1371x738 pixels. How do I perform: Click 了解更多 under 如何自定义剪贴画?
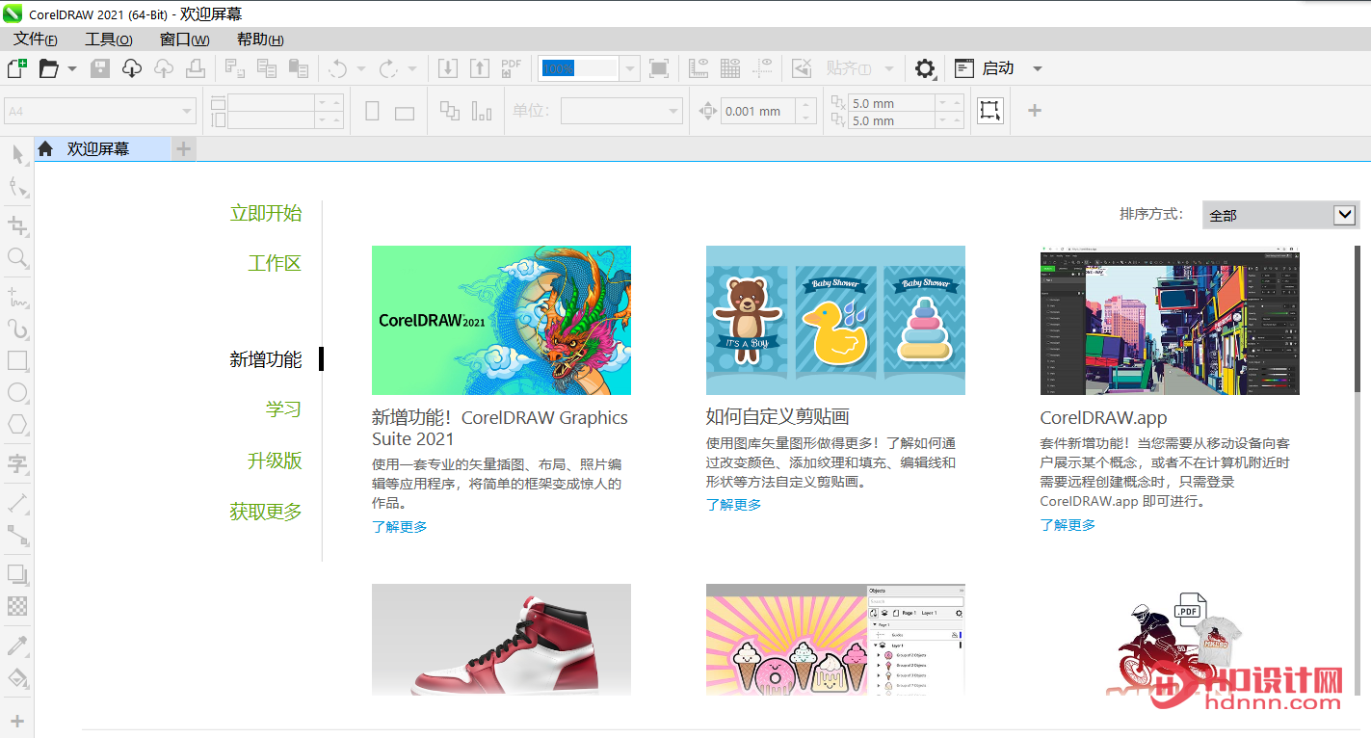734,505
